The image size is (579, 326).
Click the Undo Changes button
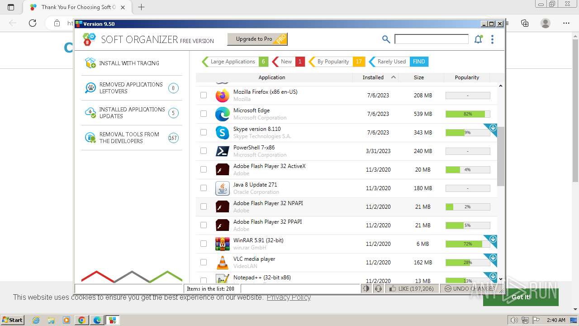pyautogui.click(x=470, y=288)
